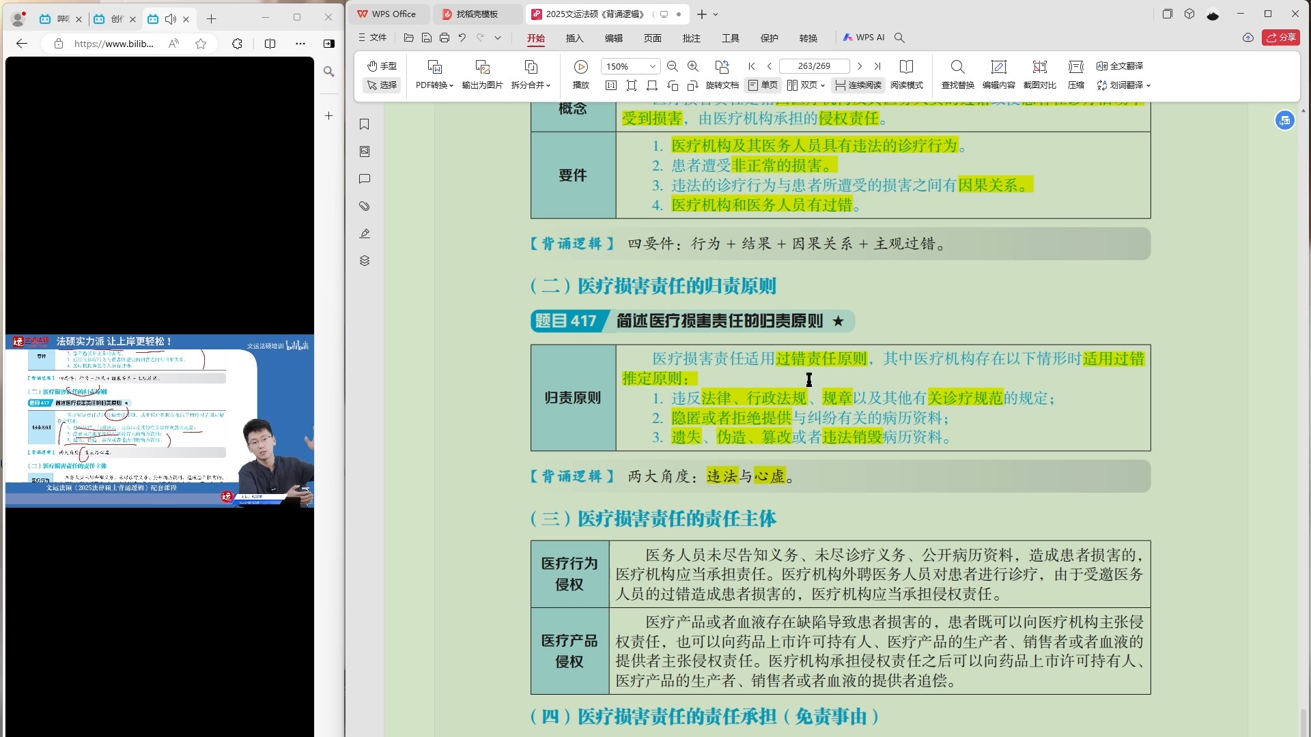
Task: Rotate page counterclockwise icon
Action: click(x=673, y=85)
